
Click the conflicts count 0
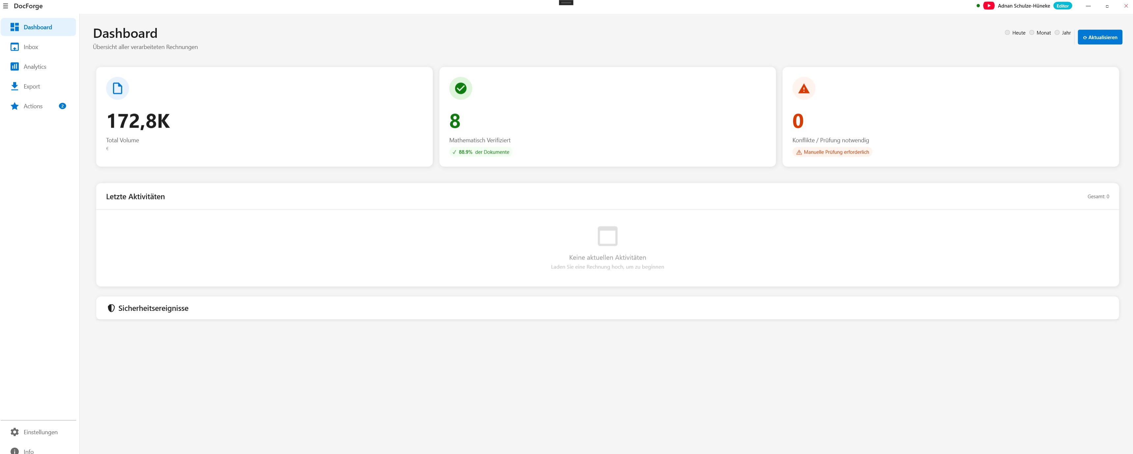pyautogui.click(x=798, y=121)
